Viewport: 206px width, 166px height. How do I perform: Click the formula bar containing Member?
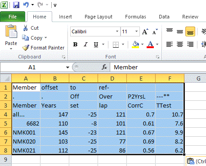(x=158, y=67)
